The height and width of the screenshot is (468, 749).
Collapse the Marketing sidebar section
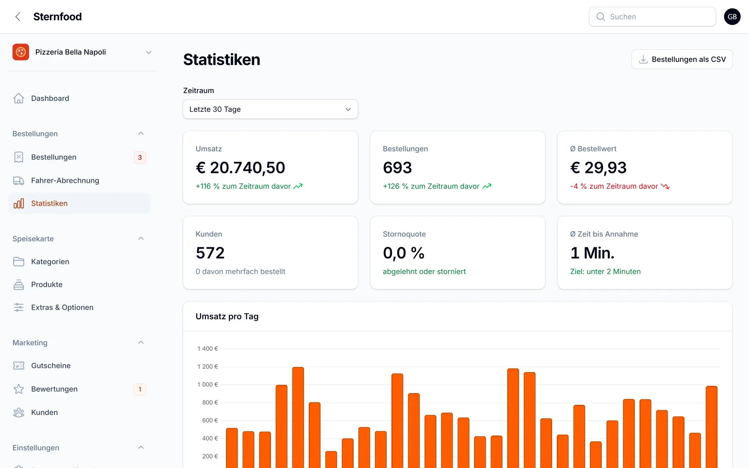141,342
